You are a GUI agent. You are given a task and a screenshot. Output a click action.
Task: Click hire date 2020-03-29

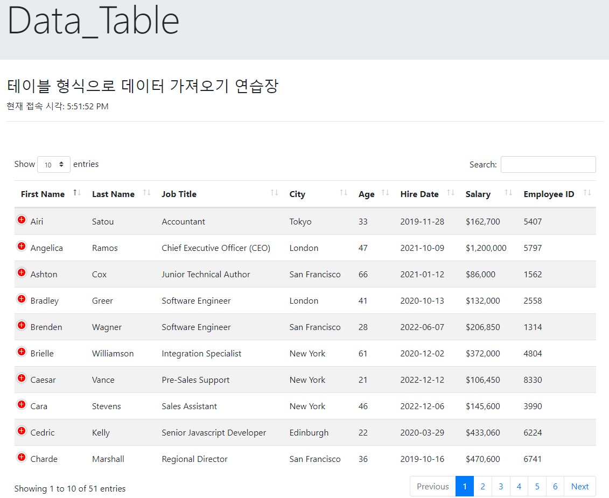[x=422, y=433]
